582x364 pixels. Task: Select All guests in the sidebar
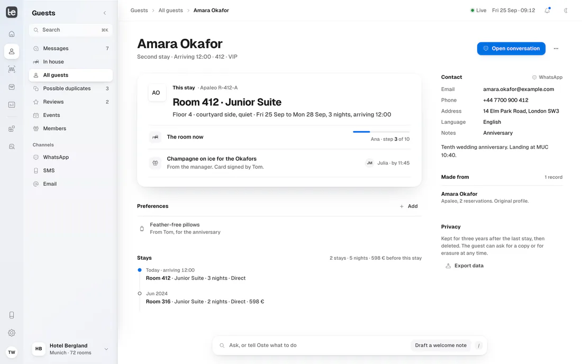pos(70,75)
